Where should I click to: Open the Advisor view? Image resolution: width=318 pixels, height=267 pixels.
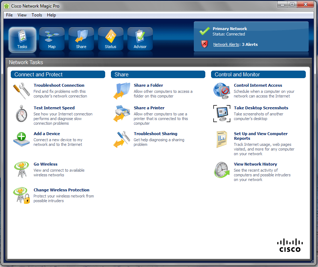140,39
